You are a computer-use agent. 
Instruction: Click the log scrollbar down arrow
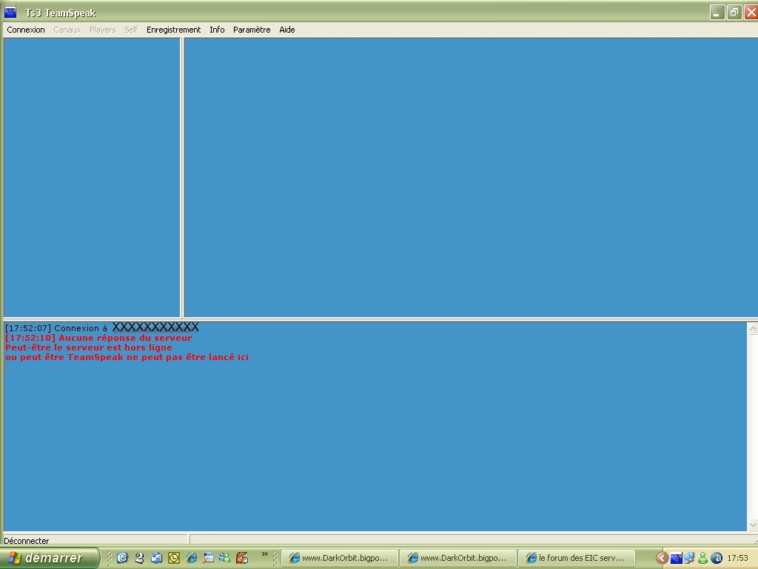pos(753,525)
